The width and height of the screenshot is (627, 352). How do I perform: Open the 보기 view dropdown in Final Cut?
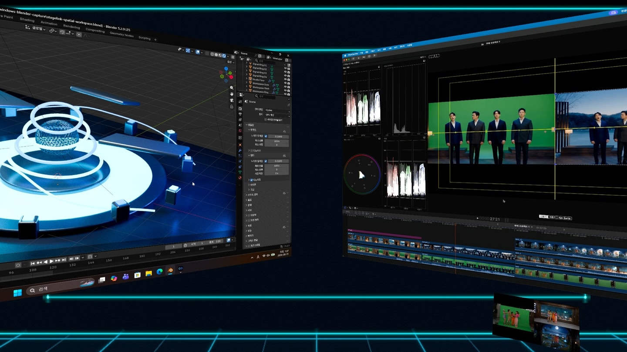(422, 57)
